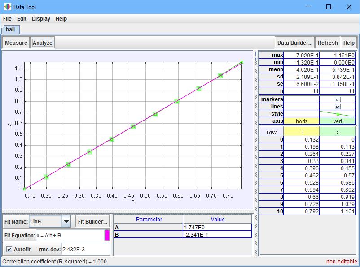Toggle the lines checkbox for column x

pos(338,107)
